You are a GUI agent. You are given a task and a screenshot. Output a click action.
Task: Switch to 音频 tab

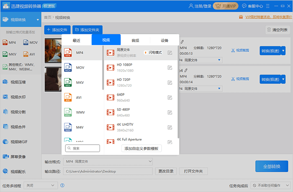coord(135,40)
